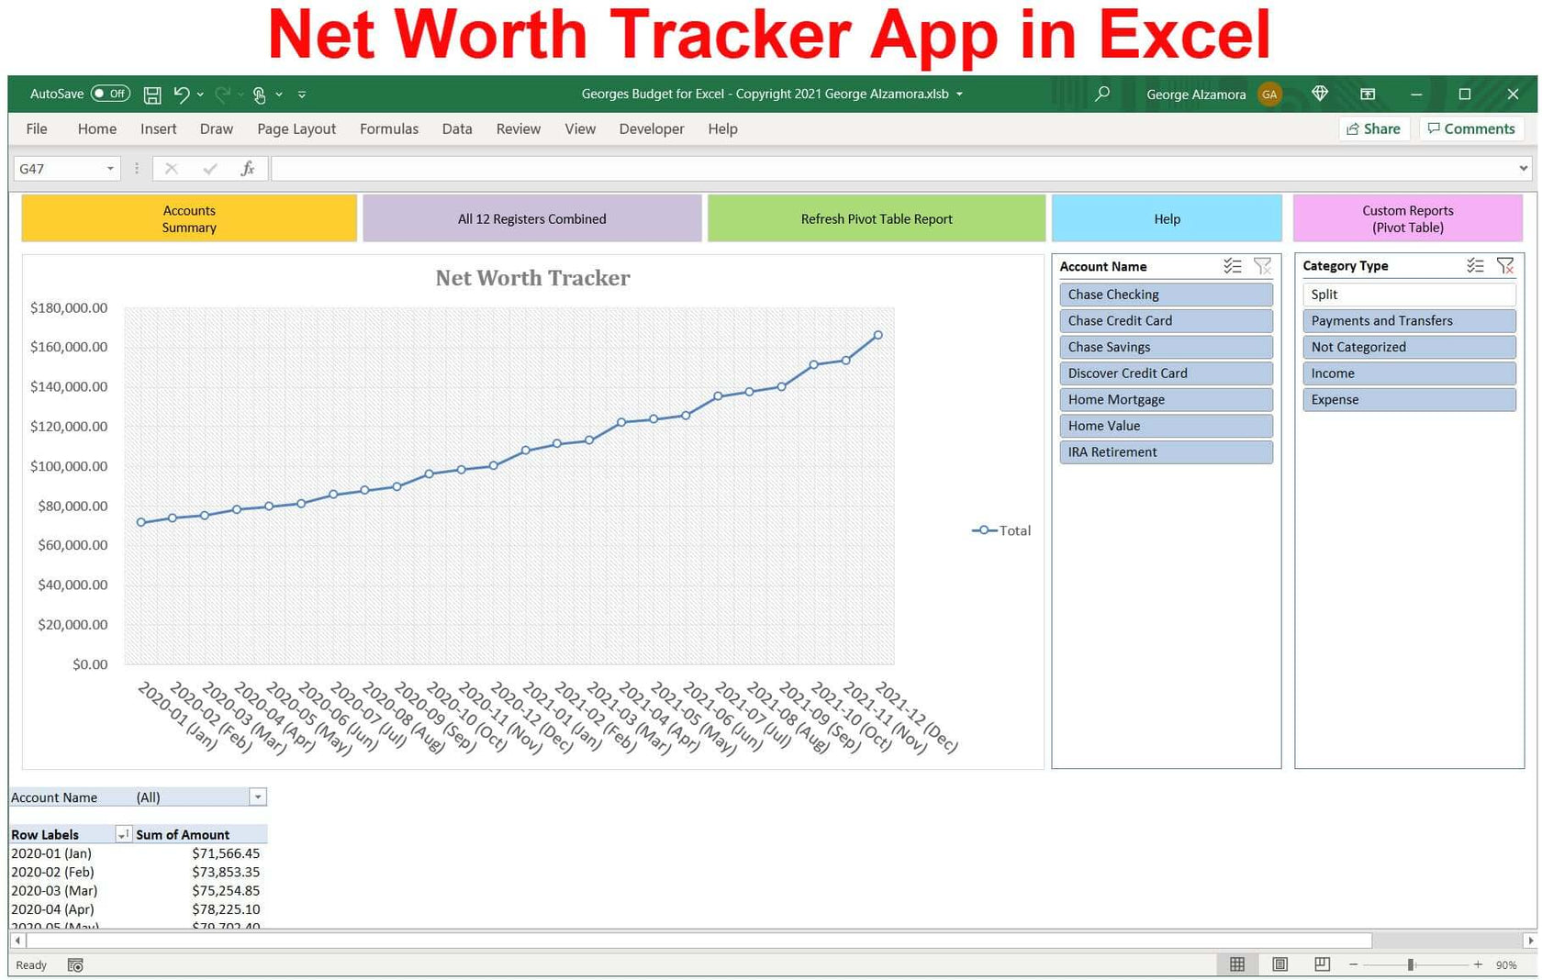Select Page Layout view icon in status bar

[x=1279, y=964]
